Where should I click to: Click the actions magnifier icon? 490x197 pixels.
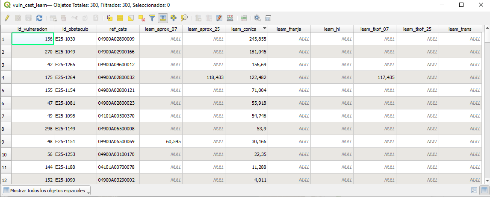click(x=257, y=18)
